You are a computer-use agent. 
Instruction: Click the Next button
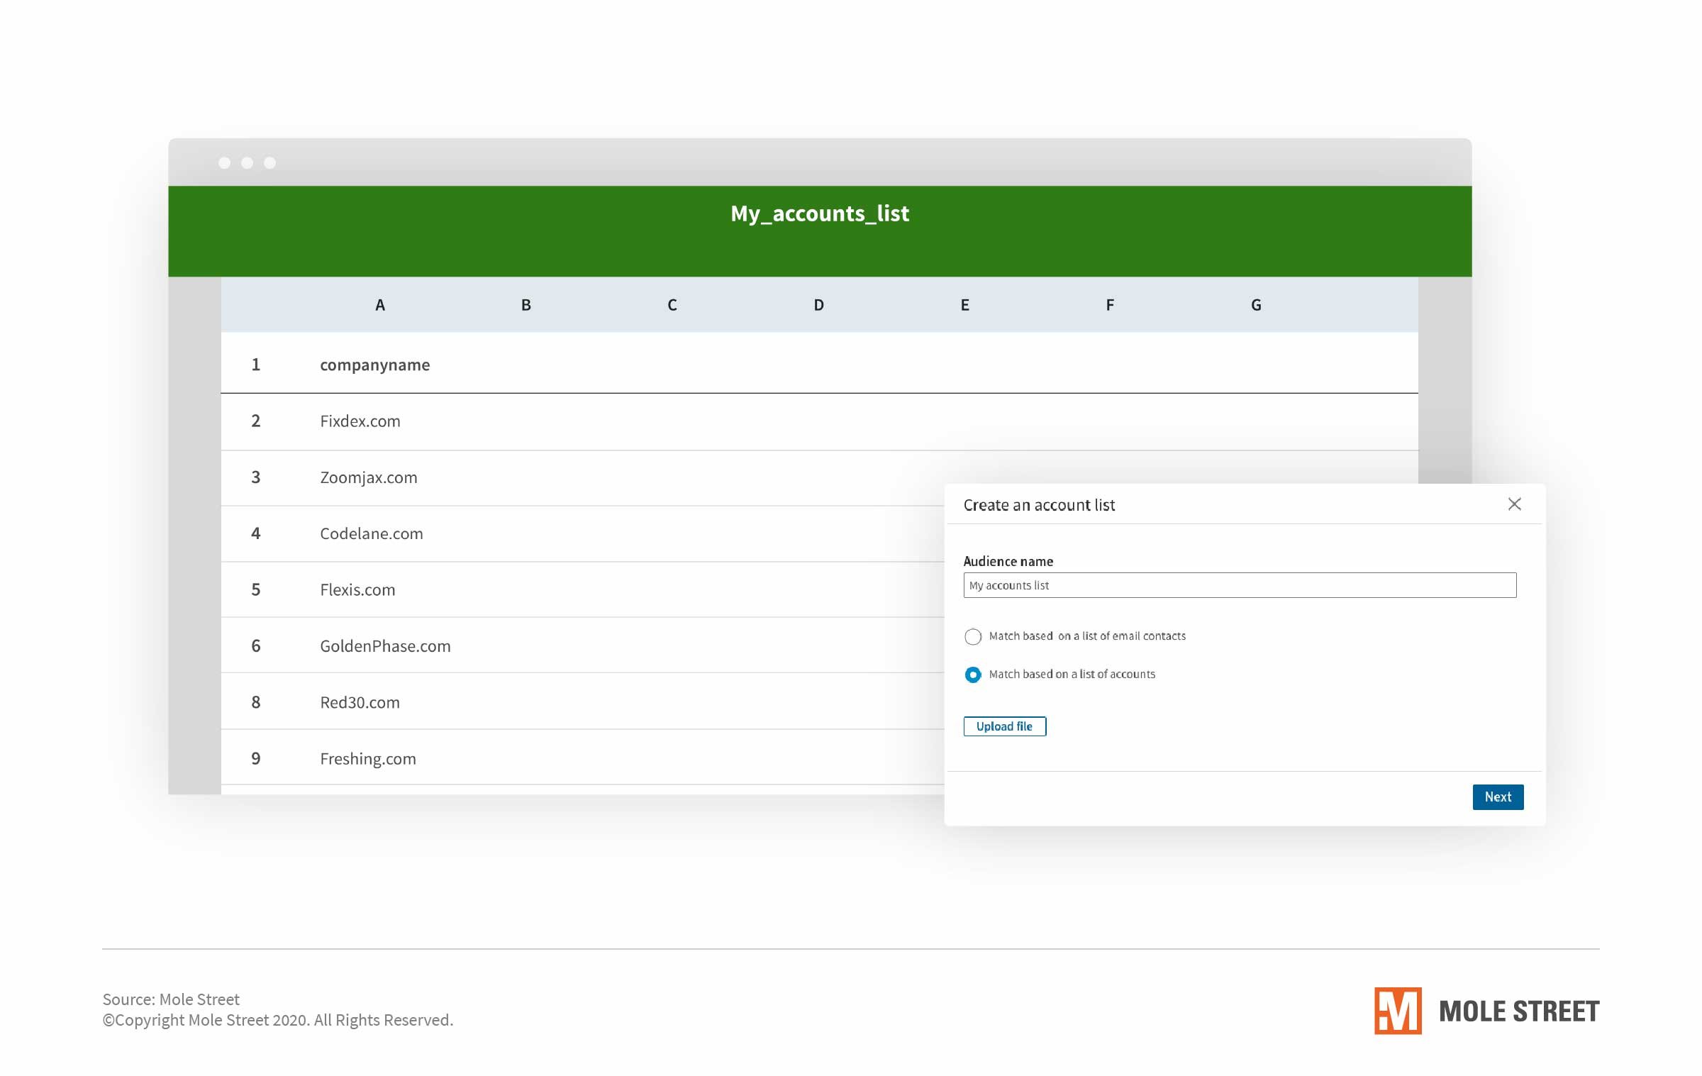pyautogui.click(x=1498, y=797)
